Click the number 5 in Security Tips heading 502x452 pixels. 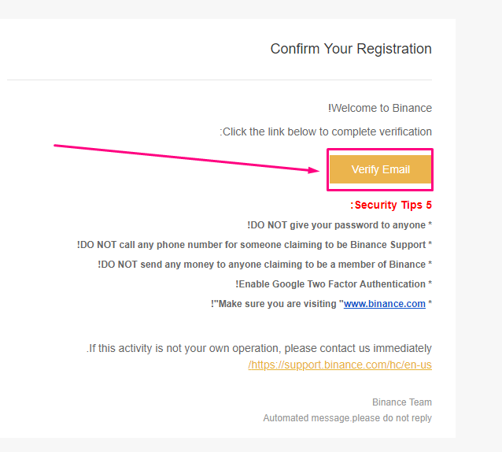click(429, 205)
